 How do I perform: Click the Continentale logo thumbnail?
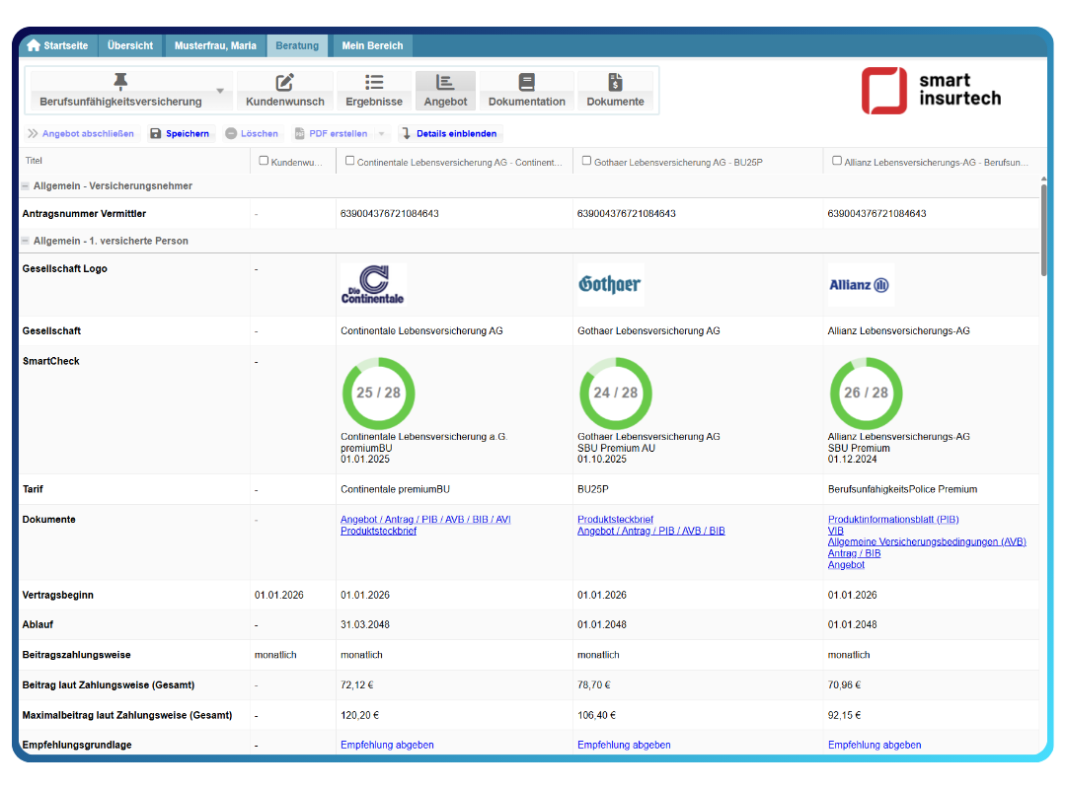(373, 284)
